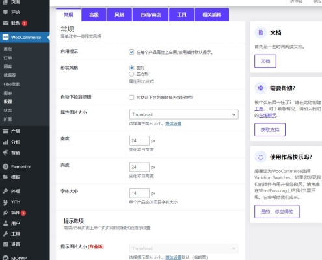Open the disabled 提示图片大小 Thumbnail dropdown
This screenshot has width=322, height=260.
point(184,248)
